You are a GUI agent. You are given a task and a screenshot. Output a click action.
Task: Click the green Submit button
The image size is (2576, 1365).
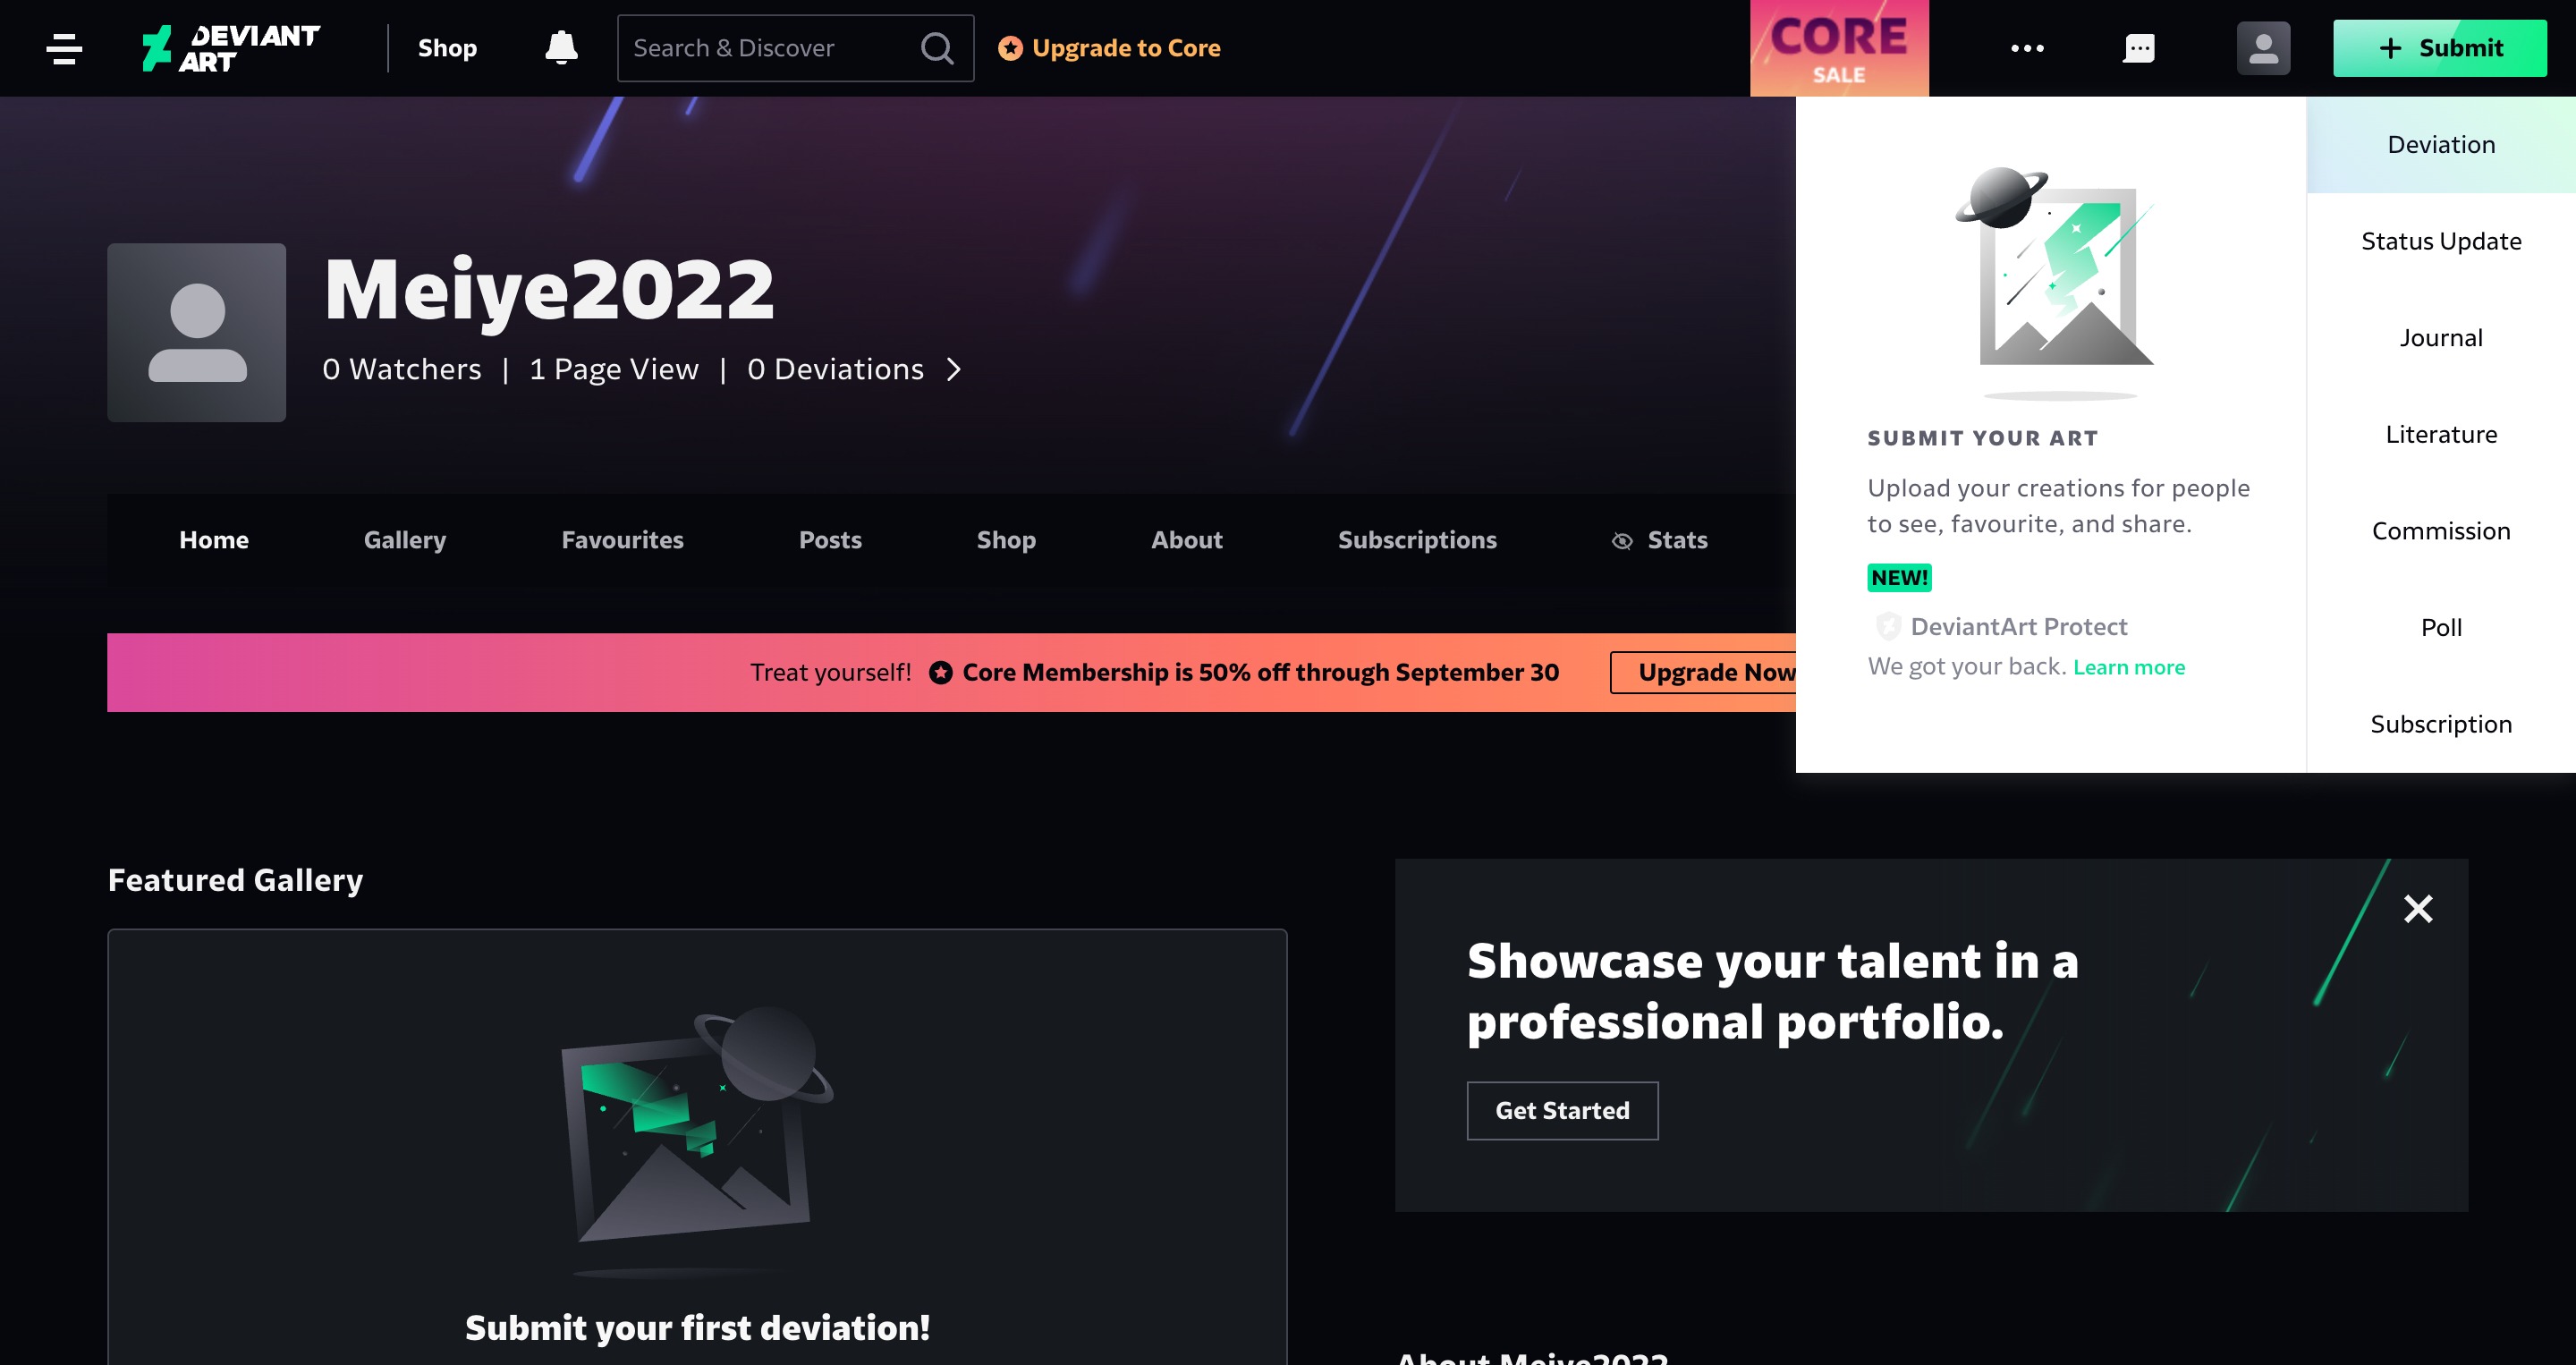pyautogui.click(x=2440, y=48)
